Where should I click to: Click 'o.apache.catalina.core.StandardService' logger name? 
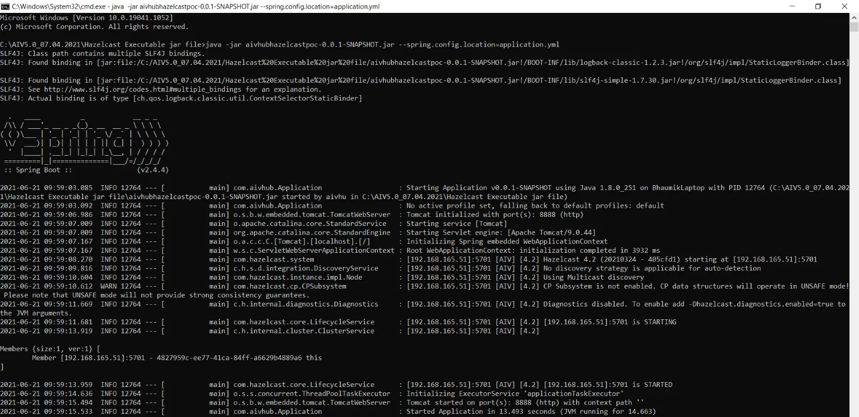point(310,224)
